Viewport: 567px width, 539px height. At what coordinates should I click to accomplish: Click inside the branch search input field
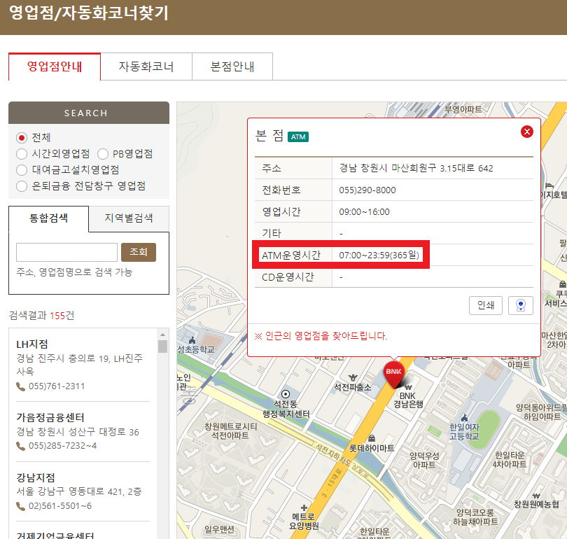66,252
